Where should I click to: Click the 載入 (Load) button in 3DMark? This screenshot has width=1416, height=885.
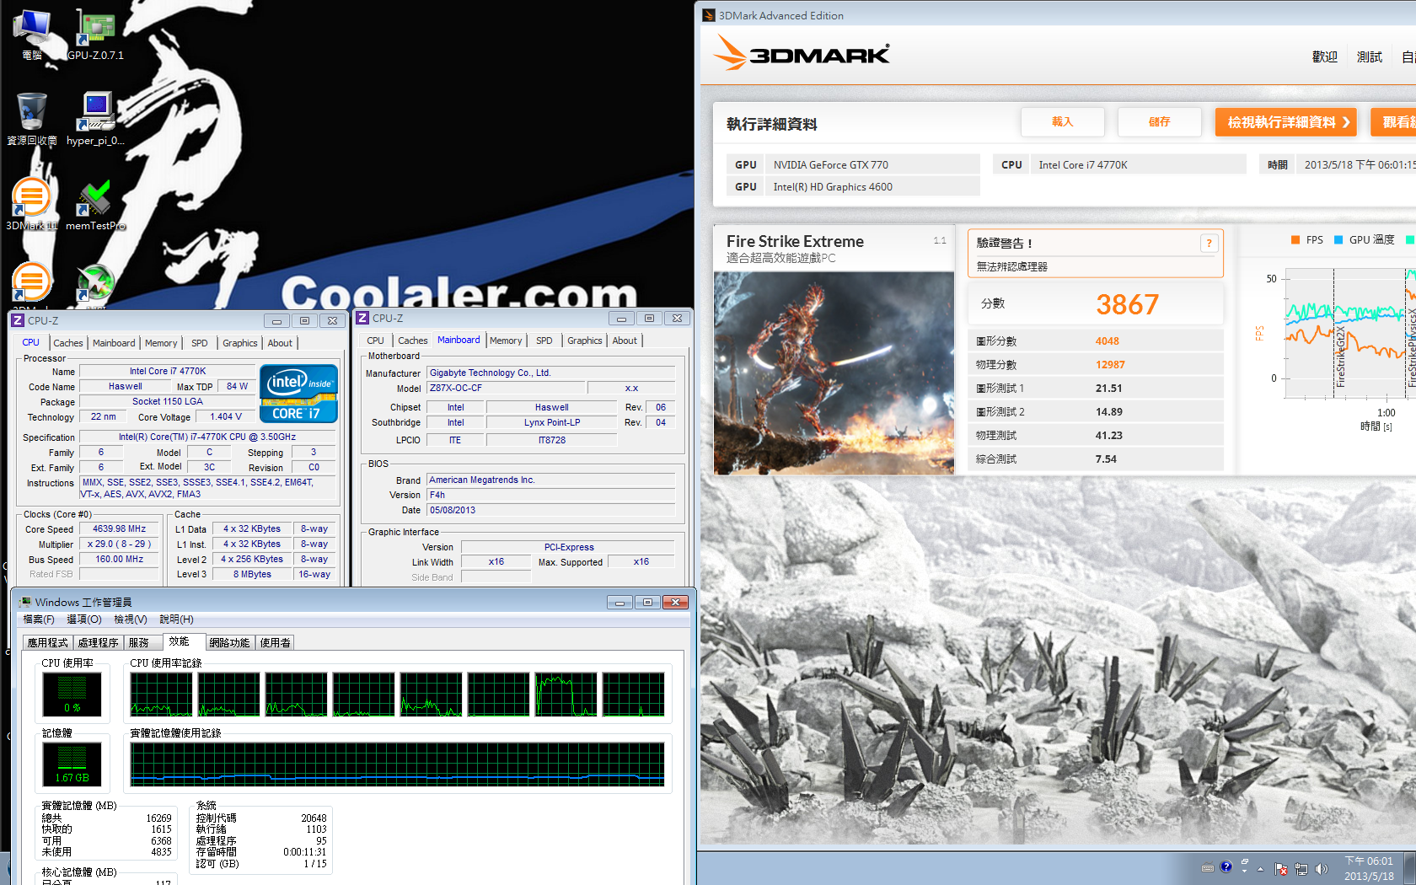[x=1063, y=122]
